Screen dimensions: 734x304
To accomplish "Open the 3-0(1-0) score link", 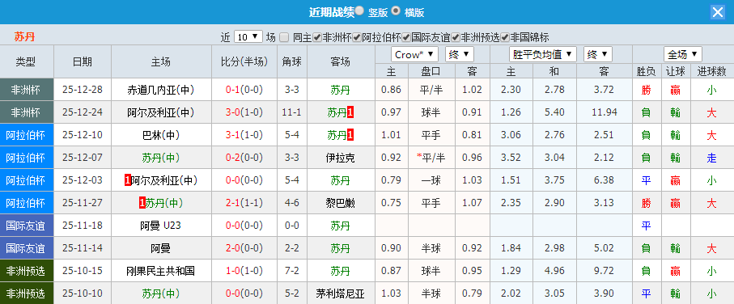I will click(x=244, y=112).
